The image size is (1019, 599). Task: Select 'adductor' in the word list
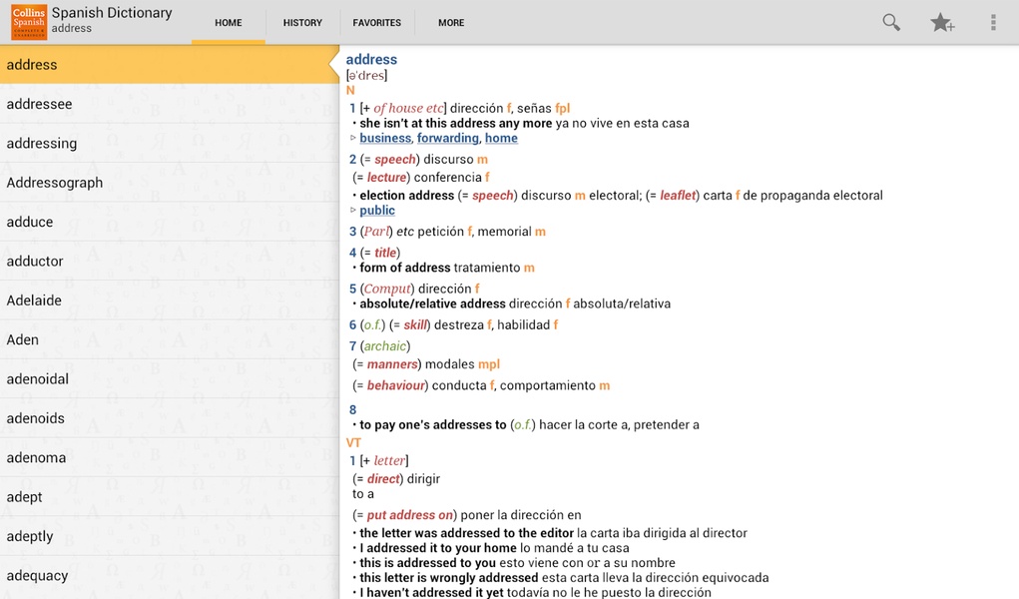coord(170,261)
